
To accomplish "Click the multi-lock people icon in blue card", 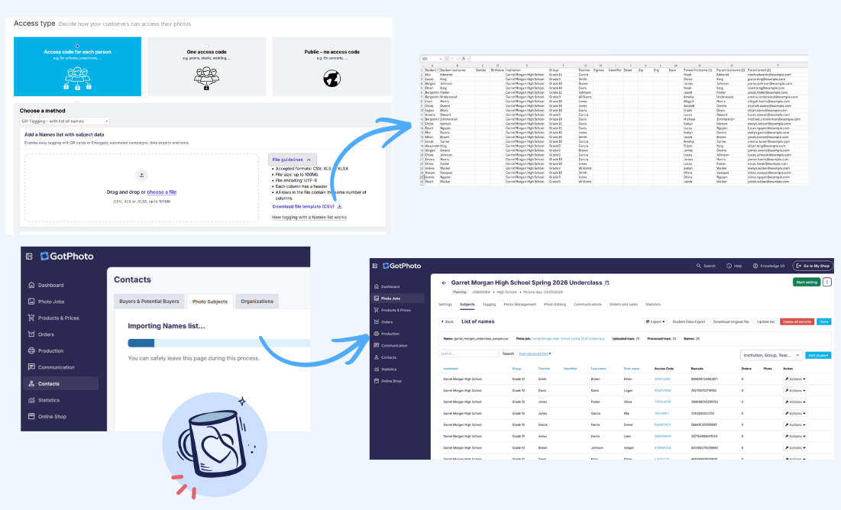I will click(x=77, y=79).
